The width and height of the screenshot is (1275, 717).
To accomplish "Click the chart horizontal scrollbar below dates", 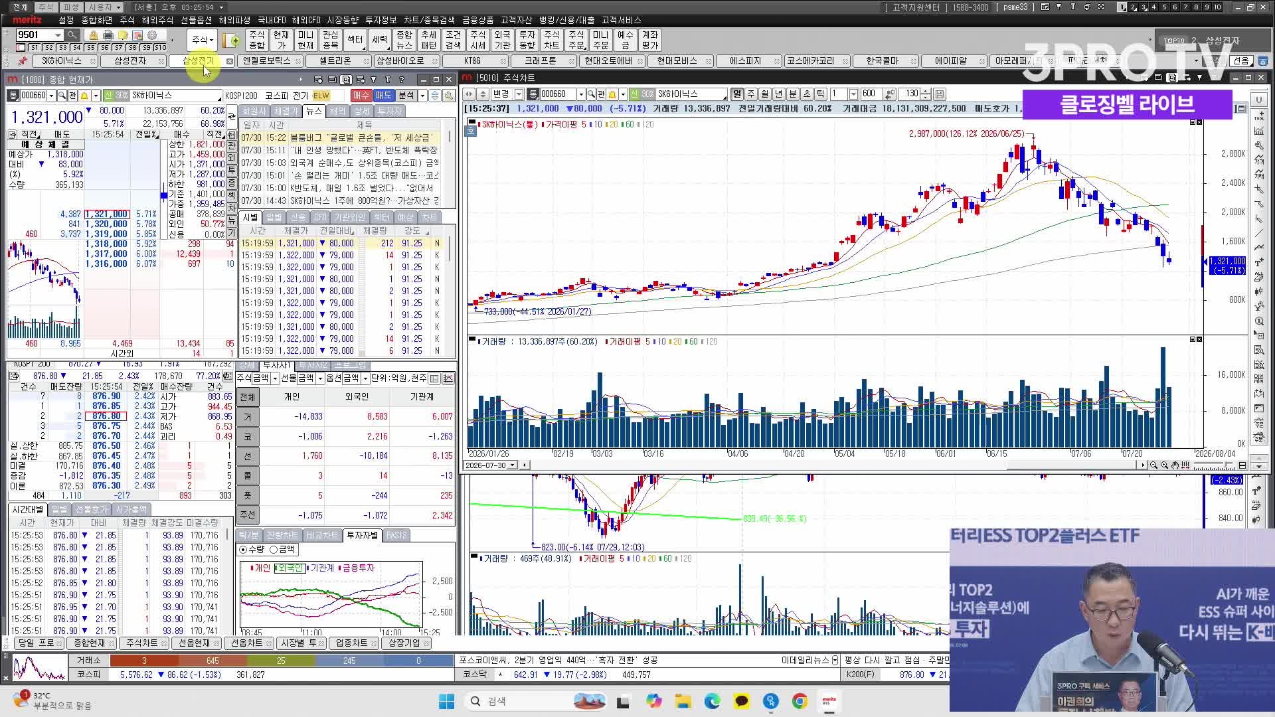I will pyautogui.click(x=833, y=465).
